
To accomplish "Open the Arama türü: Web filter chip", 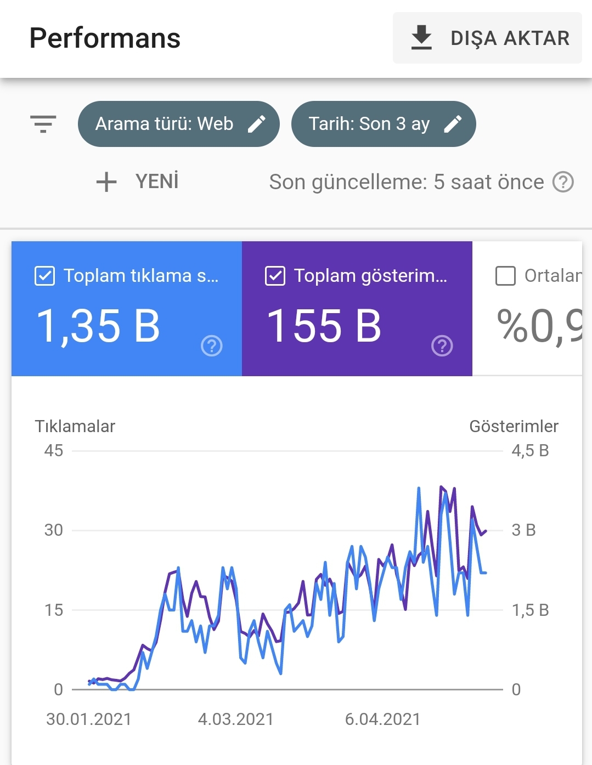I will [179, 124].
